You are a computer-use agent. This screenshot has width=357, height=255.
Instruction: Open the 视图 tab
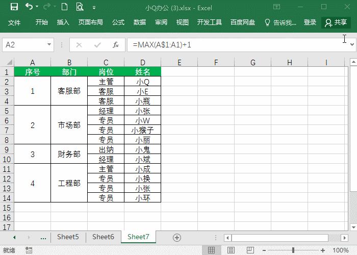(x=183, y=22)
